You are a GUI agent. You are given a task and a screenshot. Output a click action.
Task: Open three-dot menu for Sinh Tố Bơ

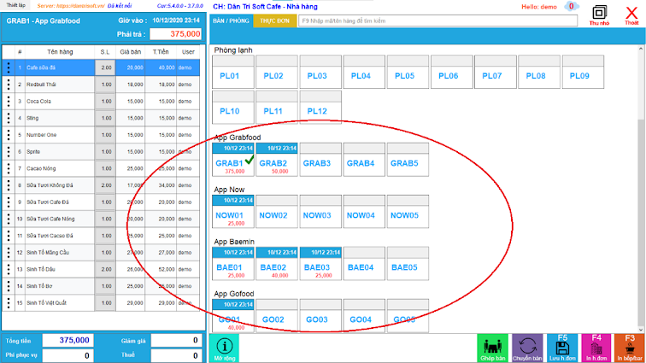(9, 286)
